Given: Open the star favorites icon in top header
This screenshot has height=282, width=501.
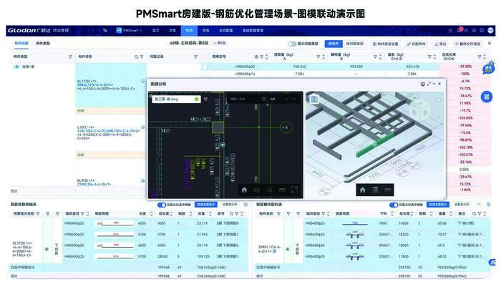Looking at the screenshot, I should 450,31.
